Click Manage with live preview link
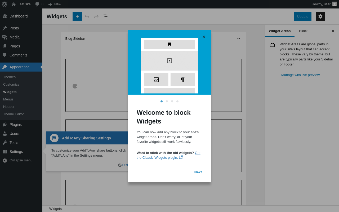Image resolution: width=339 pixels, height=212 pixels. click(x=300, y=75)
